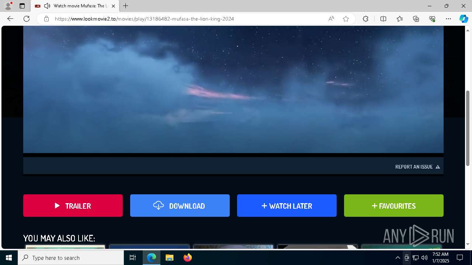
Task: Refresh the current page
Action: tap(27, 19)
